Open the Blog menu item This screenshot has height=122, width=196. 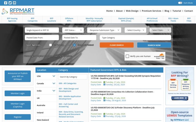[x=167, y=11]
